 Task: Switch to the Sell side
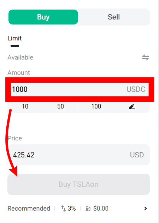pos(114,17)
